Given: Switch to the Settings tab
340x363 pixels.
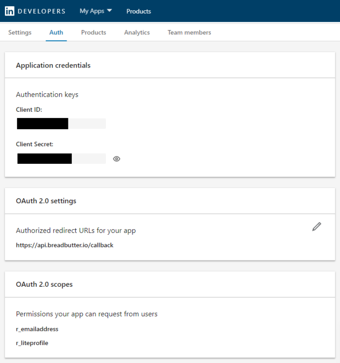Looking at the screenshot, I should click(x=20, y=33).
